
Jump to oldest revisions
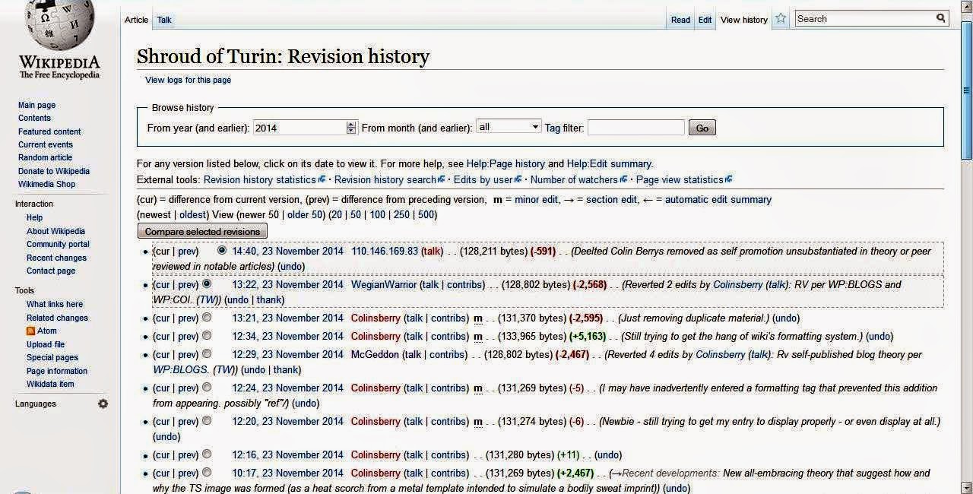(x=193, y=215)
